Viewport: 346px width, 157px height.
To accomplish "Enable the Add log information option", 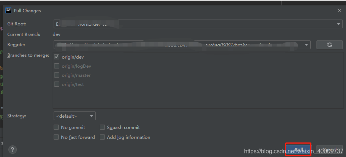I will [102, 137].
